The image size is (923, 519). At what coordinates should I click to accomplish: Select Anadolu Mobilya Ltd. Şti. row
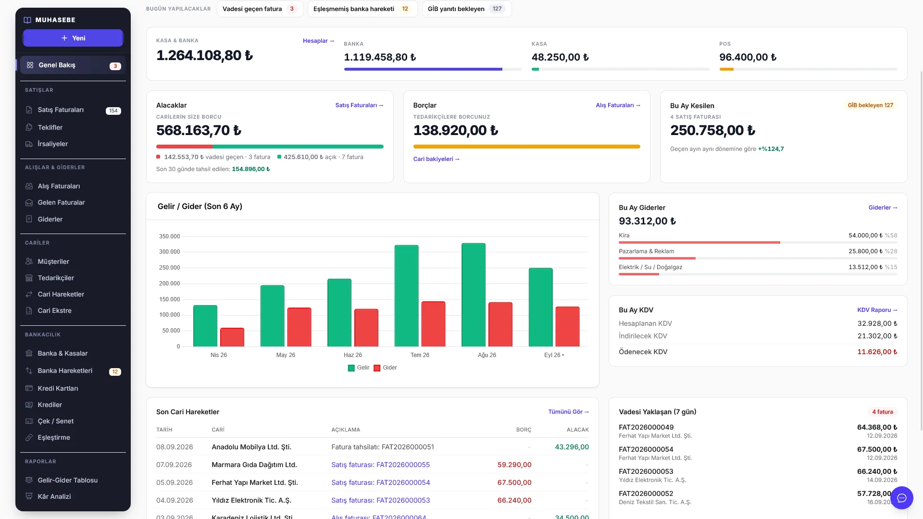(373, 447)
